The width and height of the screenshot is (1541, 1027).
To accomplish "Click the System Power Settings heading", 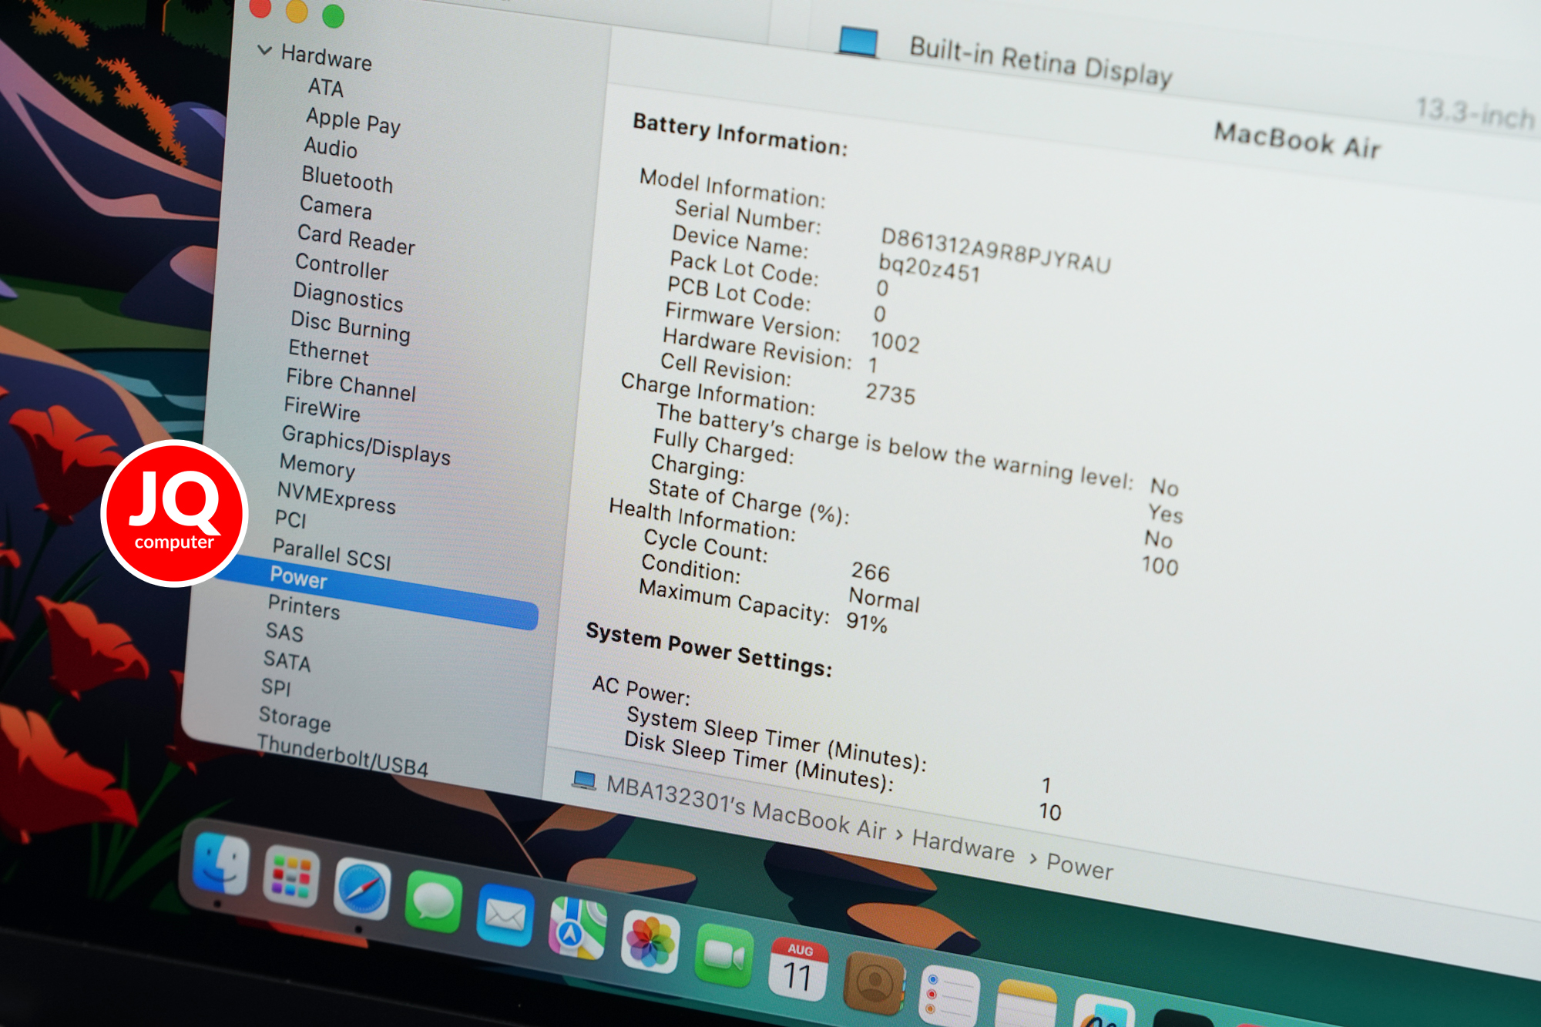I will click(x=709, y=649).
